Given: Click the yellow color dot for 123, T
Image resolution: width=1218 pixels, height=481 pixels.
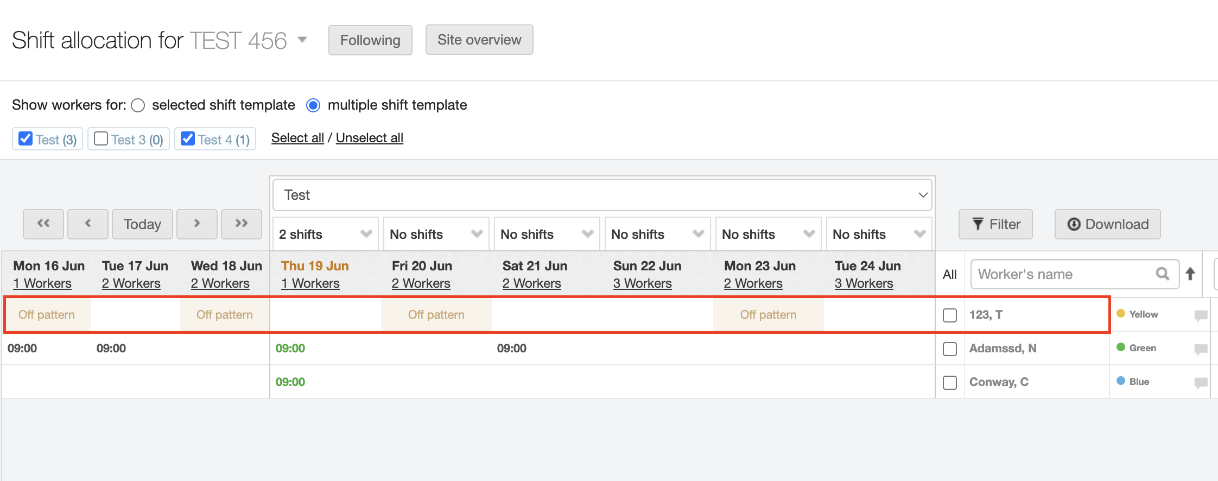Looking at the screenshot, I should coord(1120,314).
